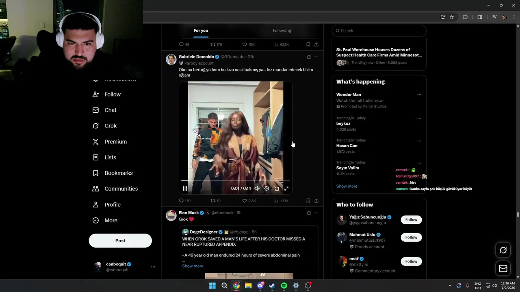Bookmark the Gabriele Domaldo video post
The width and height of the screenshot is (520, 292).
point(308,201)
